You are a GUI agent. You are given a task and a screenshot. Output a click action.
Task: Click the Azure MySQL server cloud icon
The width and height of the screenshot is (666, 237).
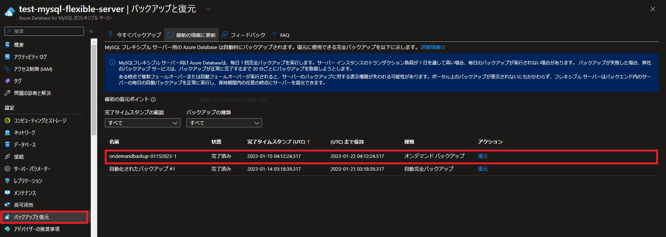[10, 12]
